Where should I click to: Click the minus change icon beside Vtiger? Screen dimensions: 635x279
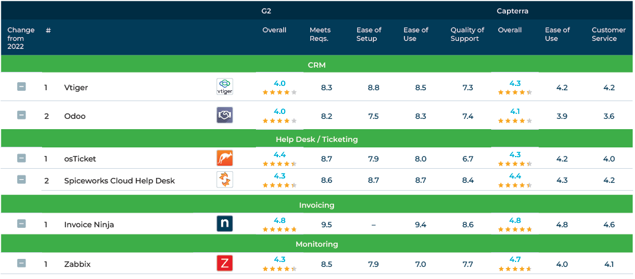coord(21,87)
